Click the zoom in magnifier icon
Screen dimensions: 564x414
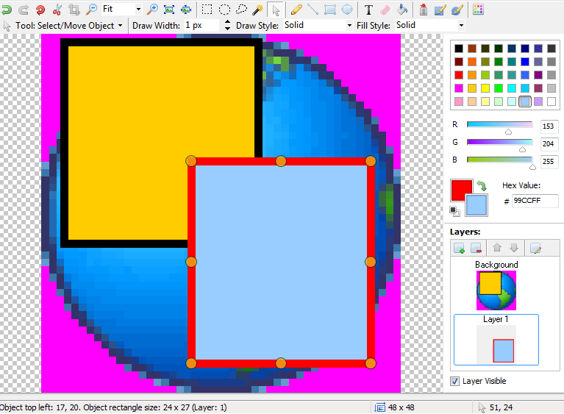point(152,10)
